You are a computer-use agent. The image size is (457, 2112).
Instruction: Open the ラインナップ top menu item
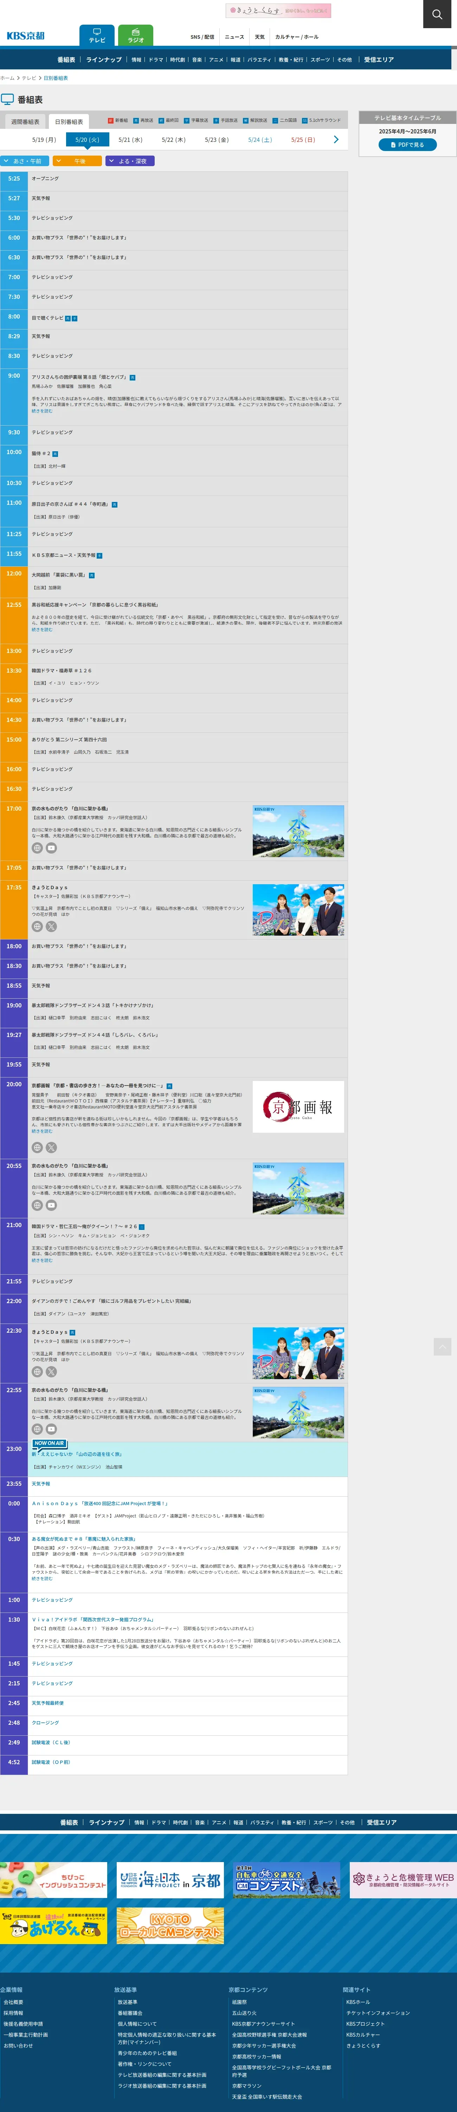[104, 60]
